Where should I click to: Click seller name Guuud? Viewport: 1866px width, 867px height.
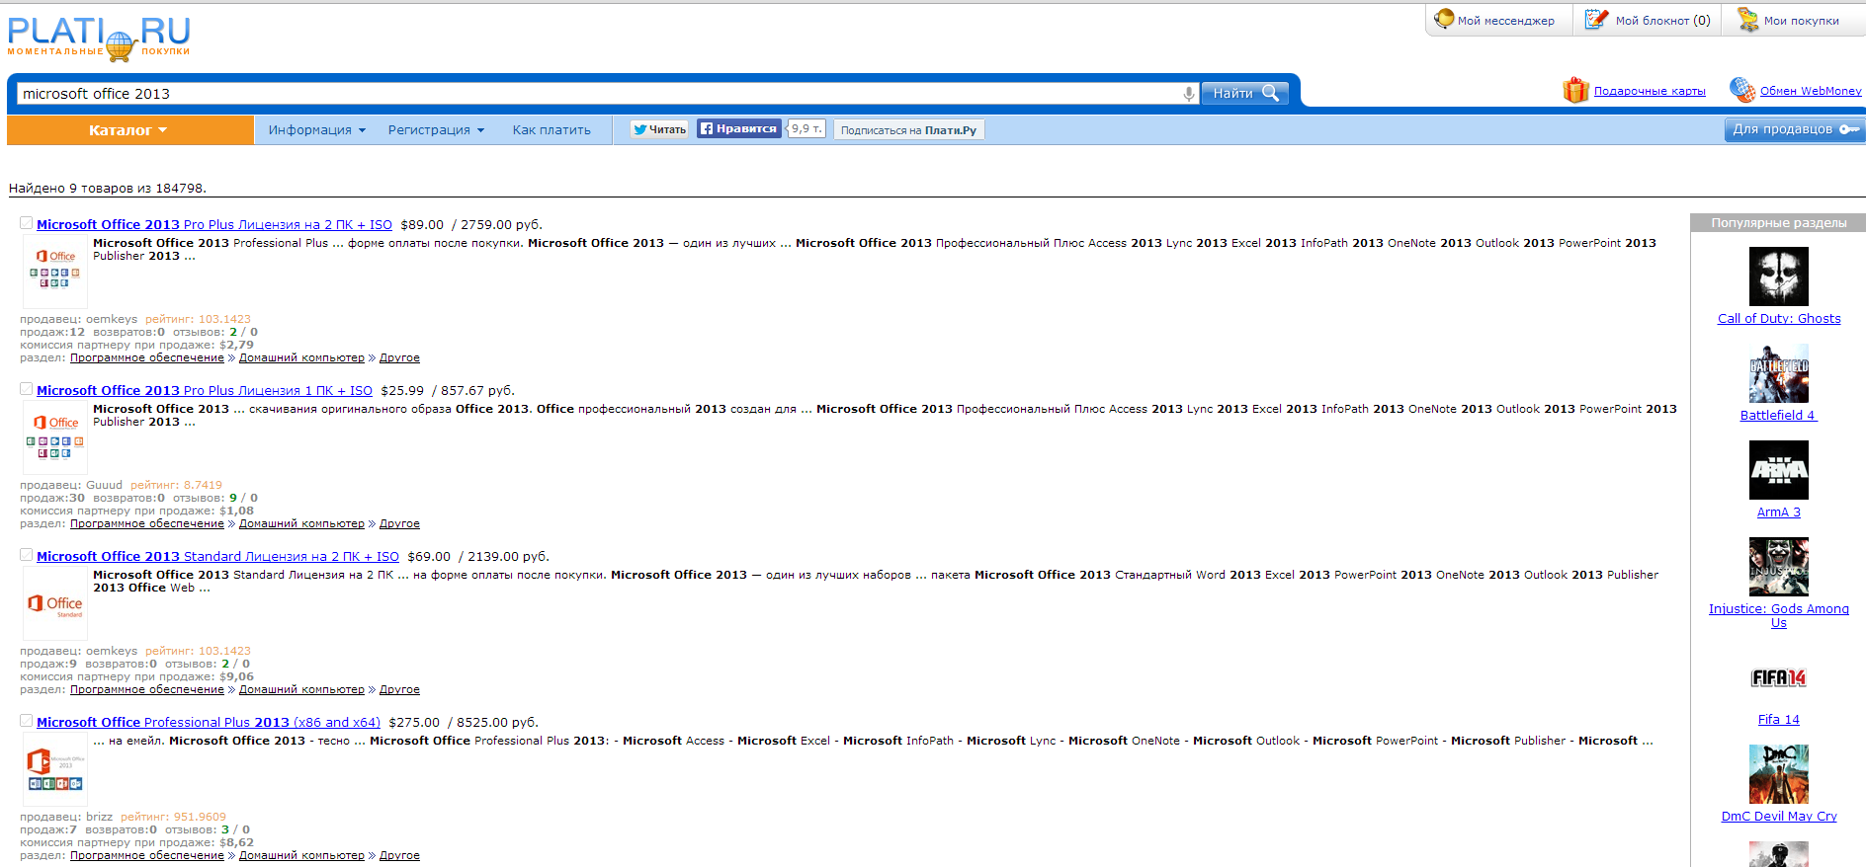(x=104, y=485)
